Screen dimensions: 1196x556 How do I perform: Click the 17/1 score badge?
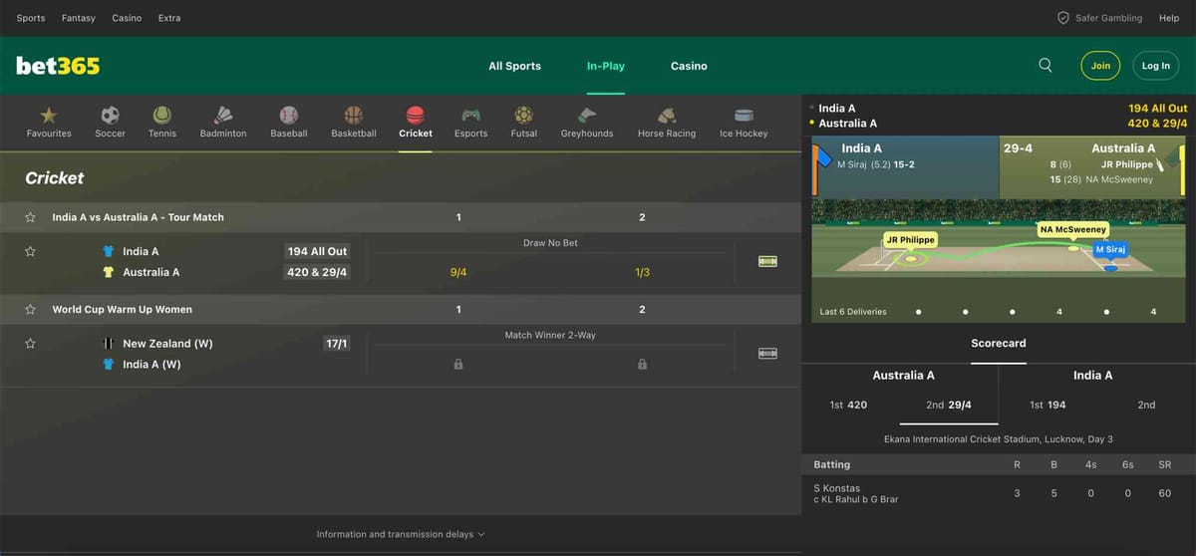337,344
